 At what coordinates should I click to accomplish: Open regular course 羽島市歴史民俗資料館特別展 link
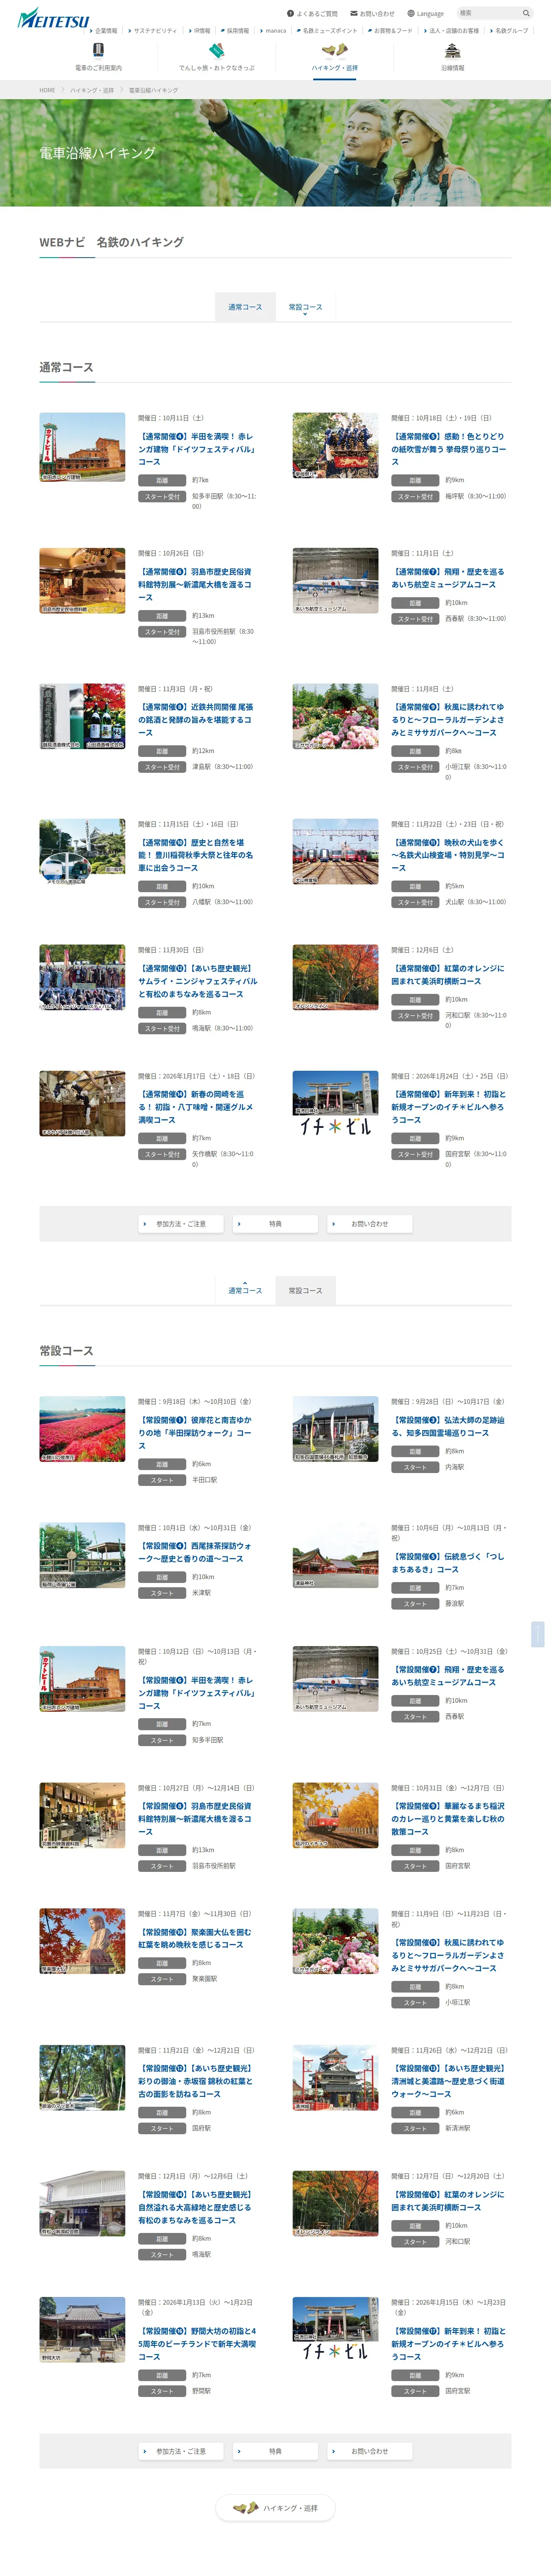tap(197, 584)
